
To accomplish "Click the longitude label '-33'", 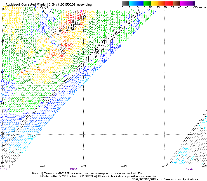I will click(x=164, y=166).
